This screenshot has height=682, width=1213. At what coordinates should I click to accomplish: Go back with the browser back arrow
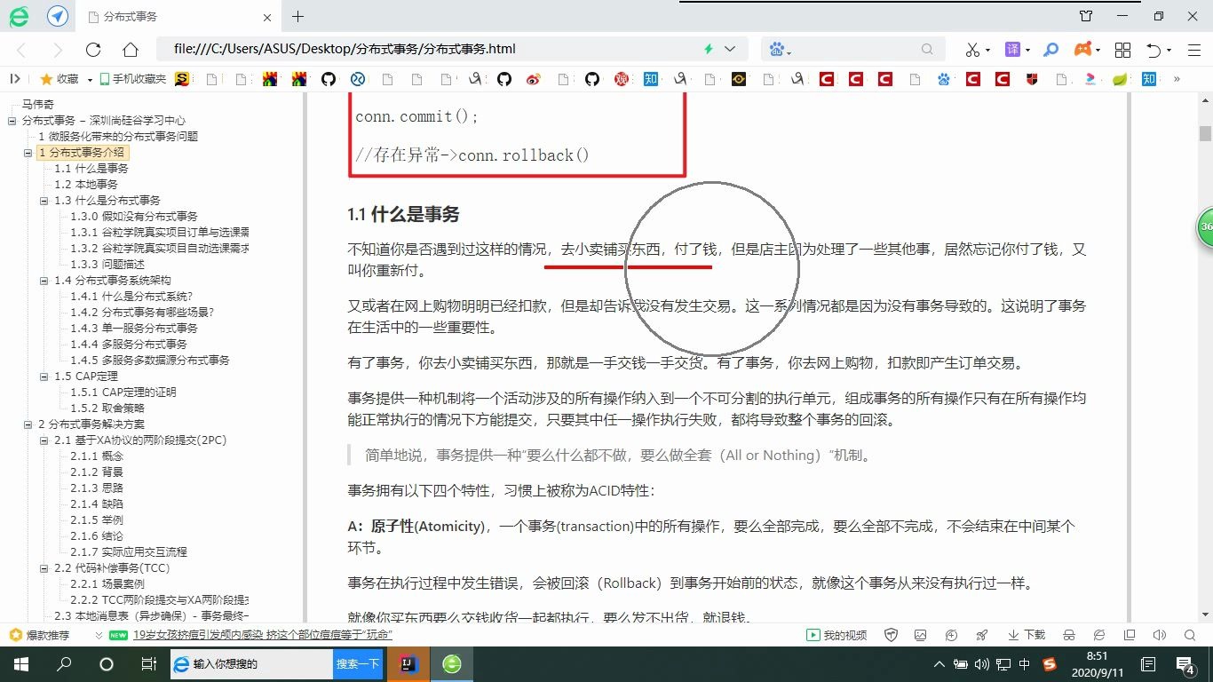pyautogui.click(x=21, y=50)
